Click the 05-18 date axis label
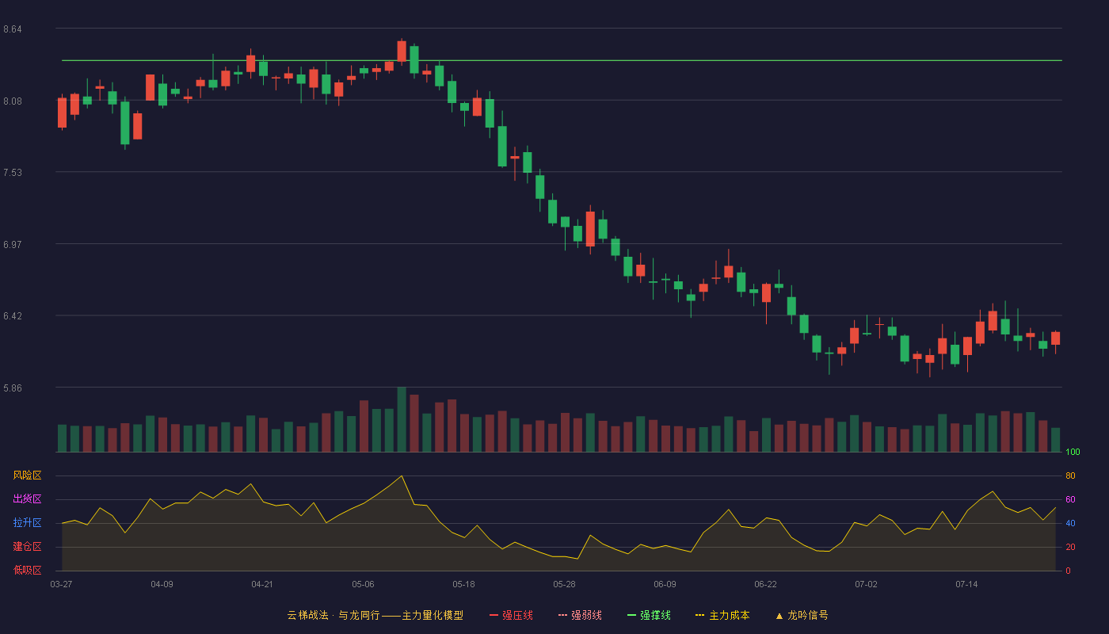The width and height of the screenshot is (1109, 634). click(x=463, y=584)
